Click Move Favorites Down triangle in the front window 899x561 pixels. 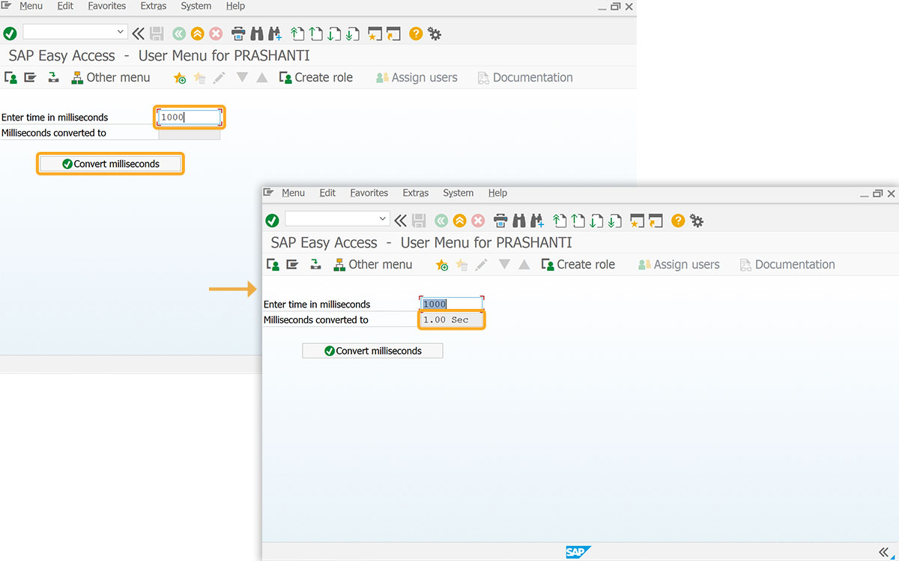(504, 265)
